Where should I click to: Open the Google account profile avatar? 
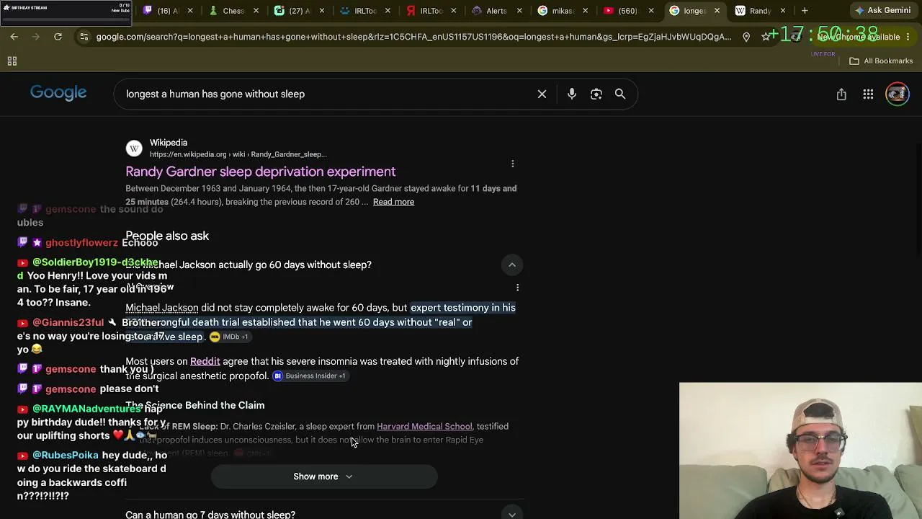coord(898,94)
